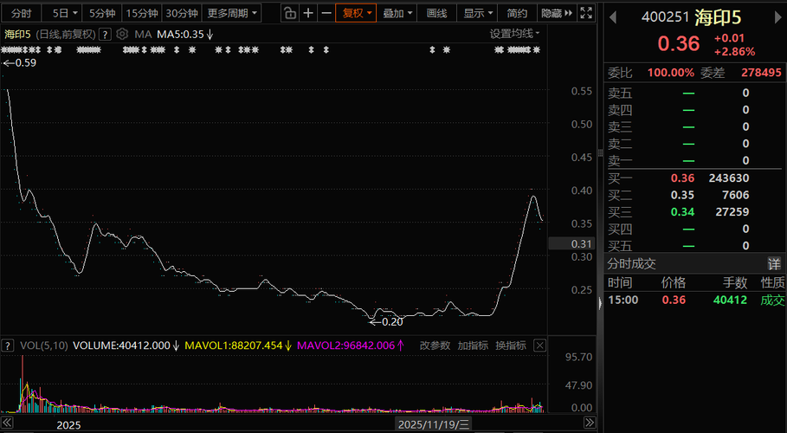
Task: Expand 更多周期 period list
Action: 232,13
